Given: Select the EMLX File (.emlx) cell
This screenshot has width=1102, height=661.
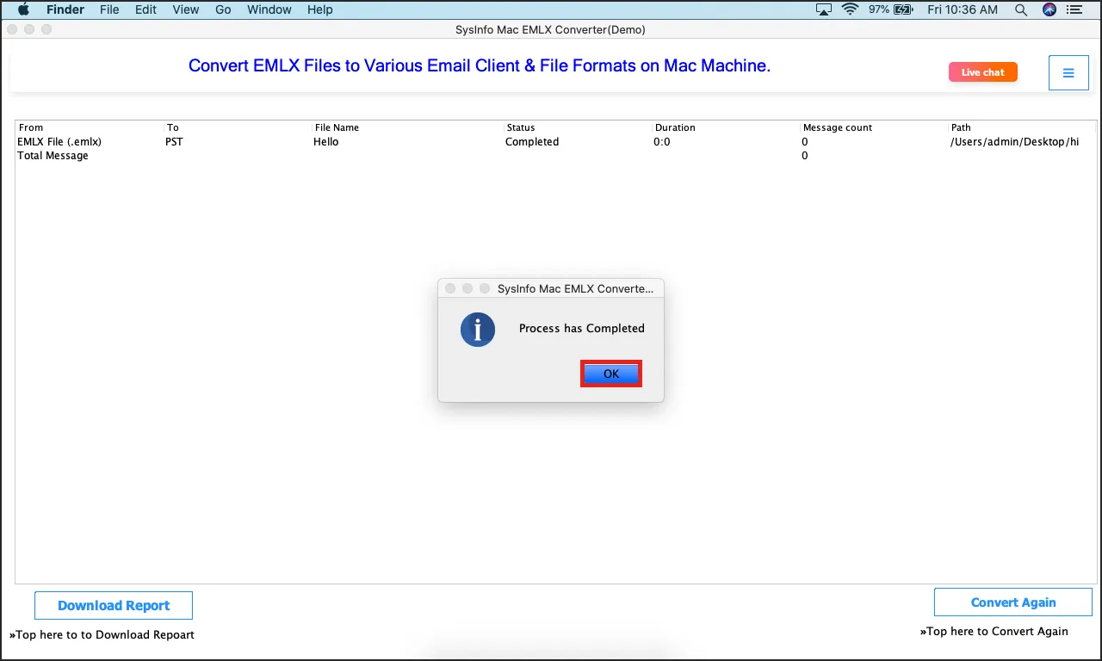Looking at the screenshot, I should click(x=59, y=142).
